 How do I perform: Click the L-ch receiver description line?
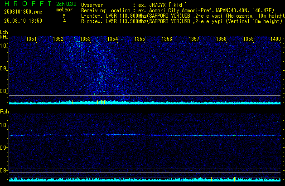click(x=183, y=16)
